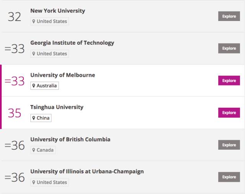Explore University of British Columbia
The width and height of the screenshot is (245, 194).
point(229,145)
